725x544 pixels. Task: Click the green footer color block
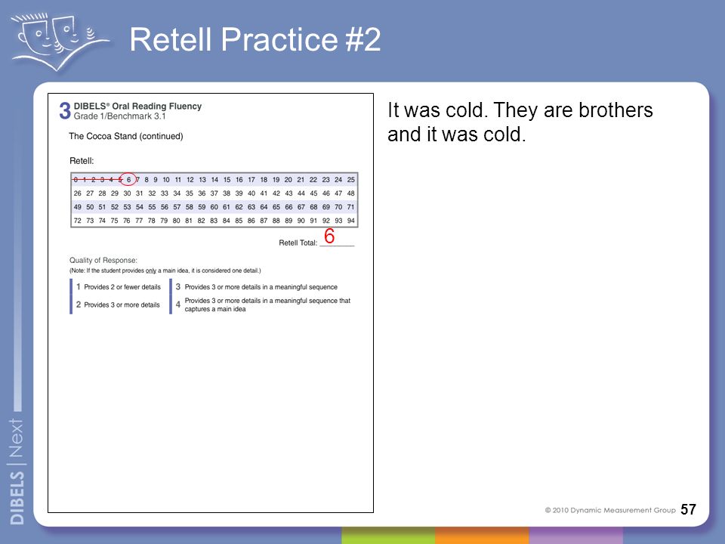(x=388, y=535)
